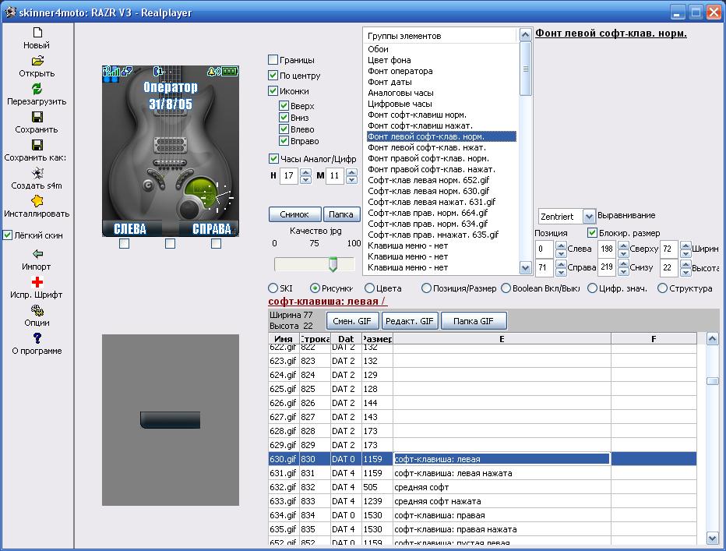Click the Сохранить как floppy icon

click(37, 145)
